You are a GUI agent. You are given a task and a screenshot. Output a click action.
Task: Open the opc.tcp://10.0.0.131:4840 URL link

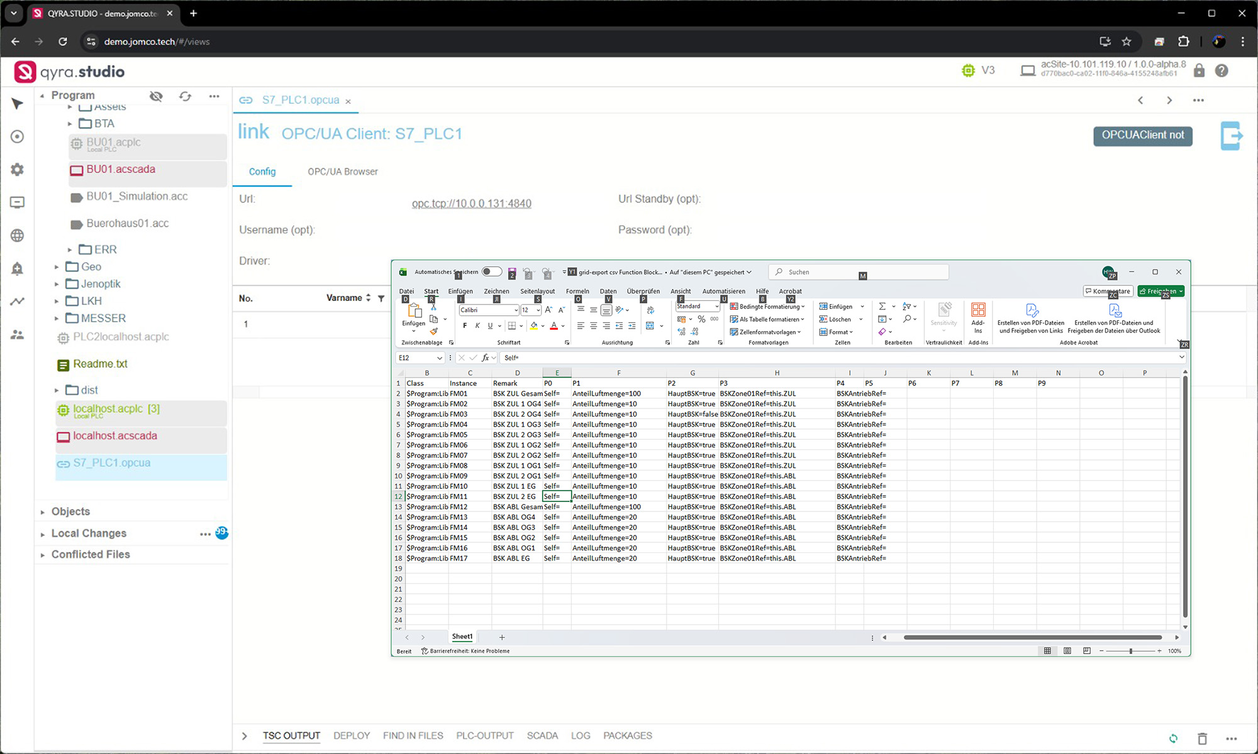pos(471,204)
